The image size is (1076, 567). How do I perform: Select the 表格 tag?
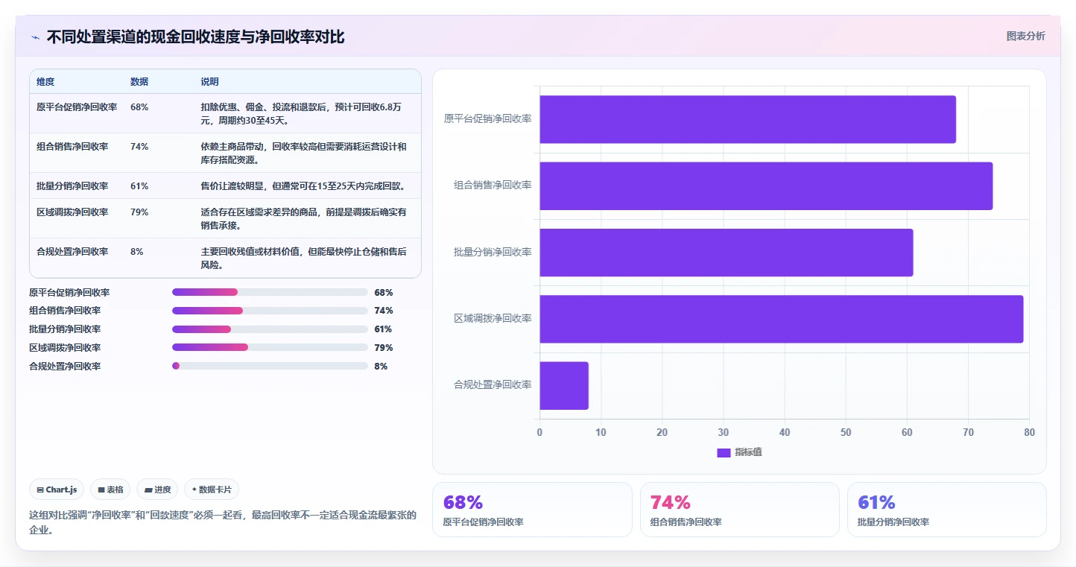point(110,490)
